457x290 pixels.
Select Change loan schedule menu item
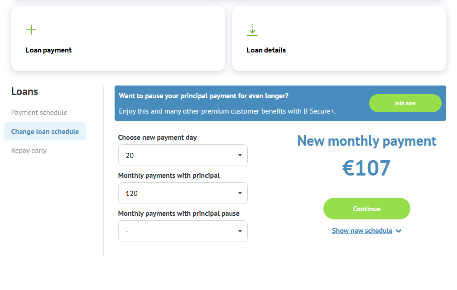coord(45,132)
